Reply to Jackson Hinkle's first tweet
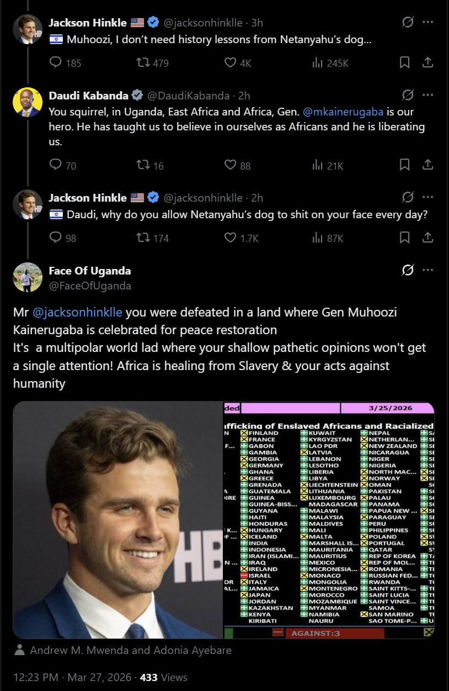The width and height of the screenshot is (449, 691). pyautogui.click(x=55, y=63)
